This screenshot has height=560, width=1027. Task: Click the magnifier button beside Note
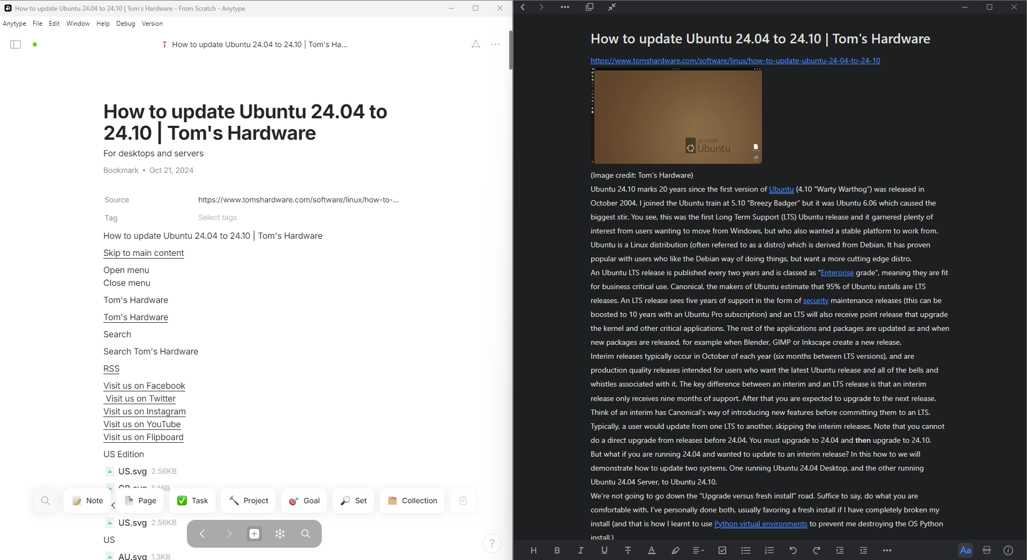tap(46, 501)
